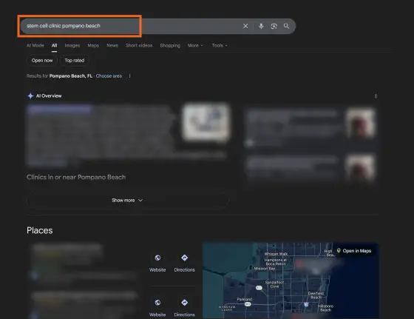Screen dimensions: 414x319
Task: Switch to the Images tab
Action: [72, 45]
